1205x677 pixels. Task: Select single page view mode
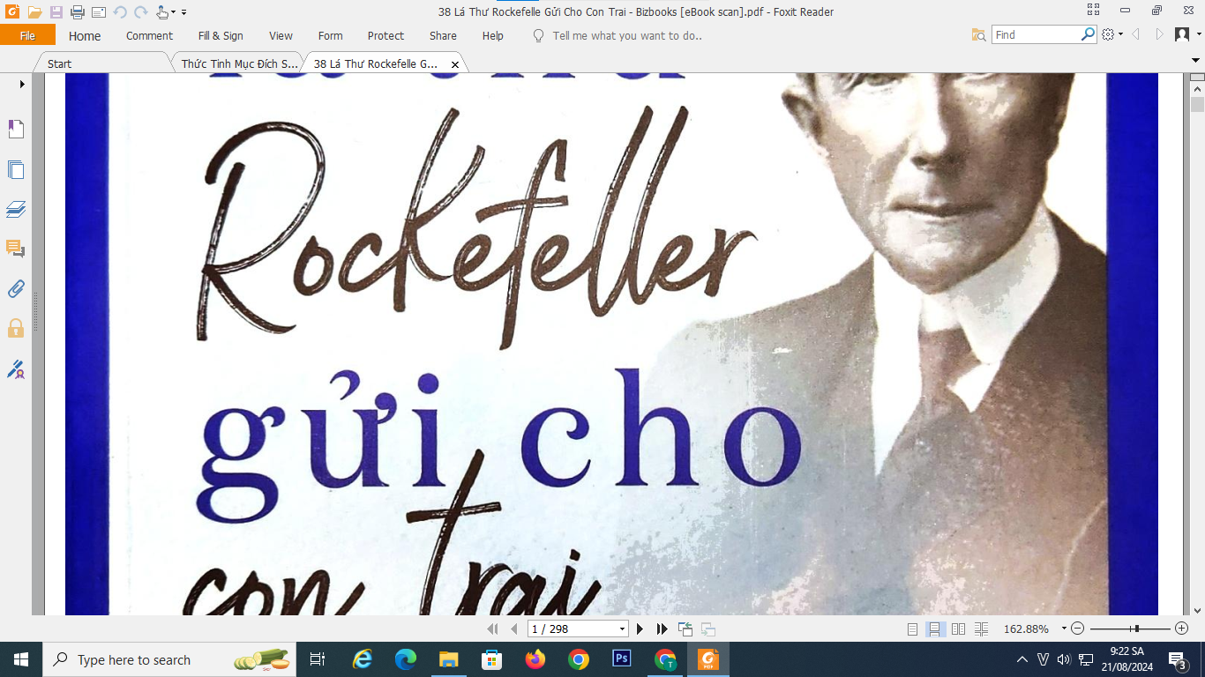[913, 629]
